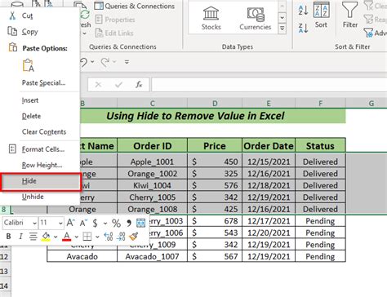The image size is (387, 297).
Task: Hide the selected rows
Action: point(41,181)
